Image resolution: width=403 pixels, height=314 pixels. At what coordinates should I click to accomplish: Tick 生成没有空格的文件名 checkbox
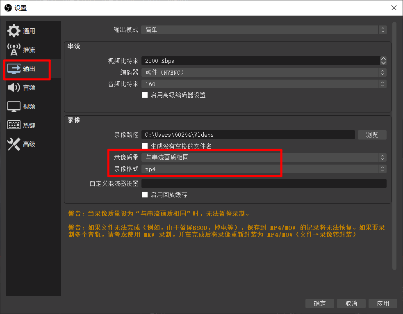click(145, 146)
